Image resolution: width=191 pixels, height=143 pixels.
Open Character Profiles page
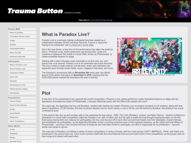(22, 73)
